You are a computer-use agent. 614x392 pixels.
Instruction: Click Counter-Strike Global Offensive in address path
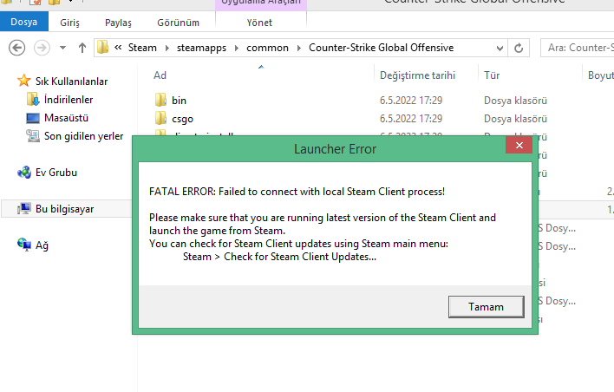tap(382, 48)
